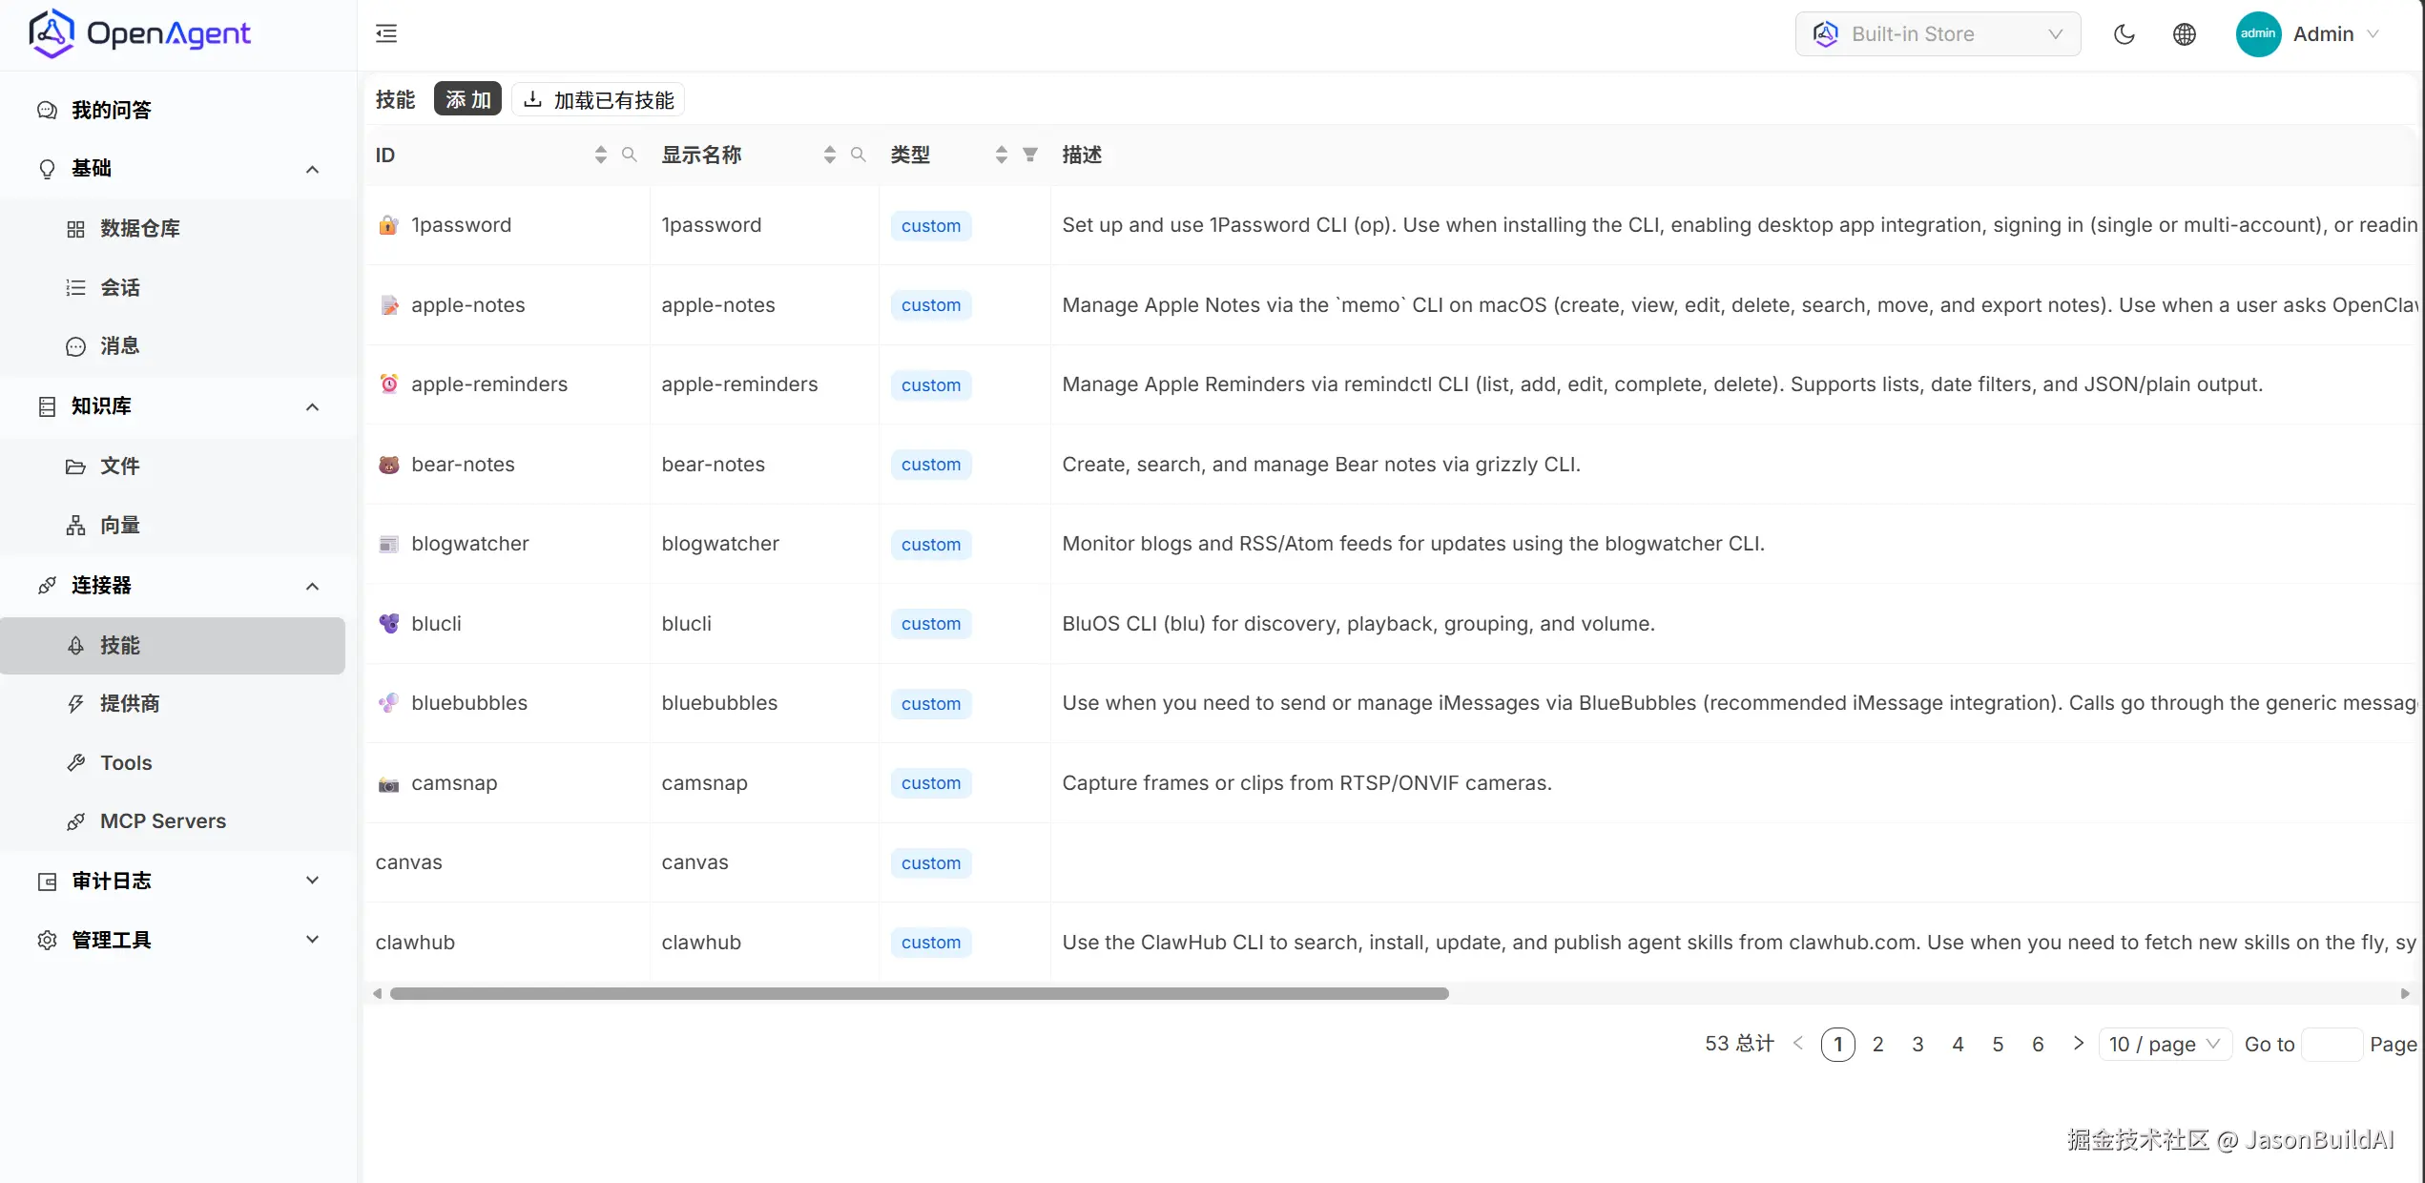The height and width of the screenshot is (1183, 2425).
Task: Click the Go to page input
Action: pos(2332,1045)
